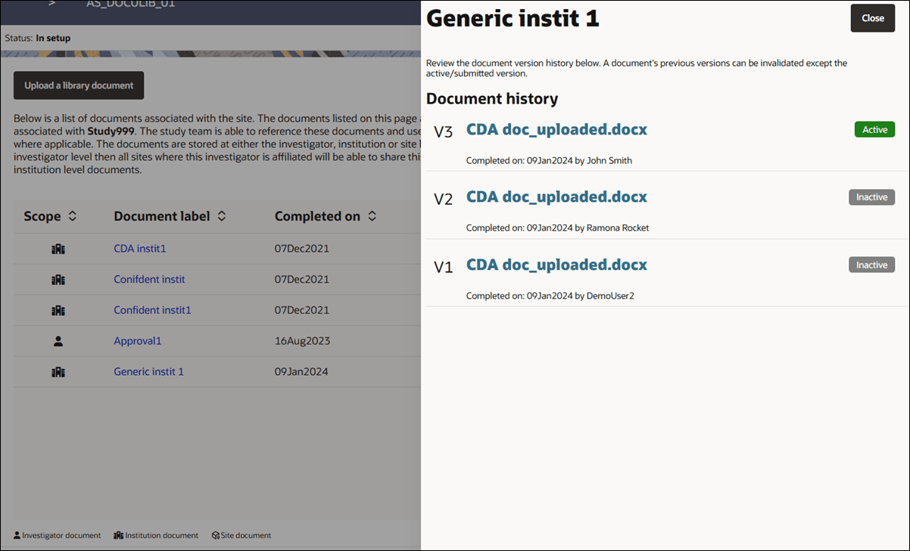Click the Institution icon beside Confident instit1
This screenshot has height=551, width=910.
[x=58, y=309]
